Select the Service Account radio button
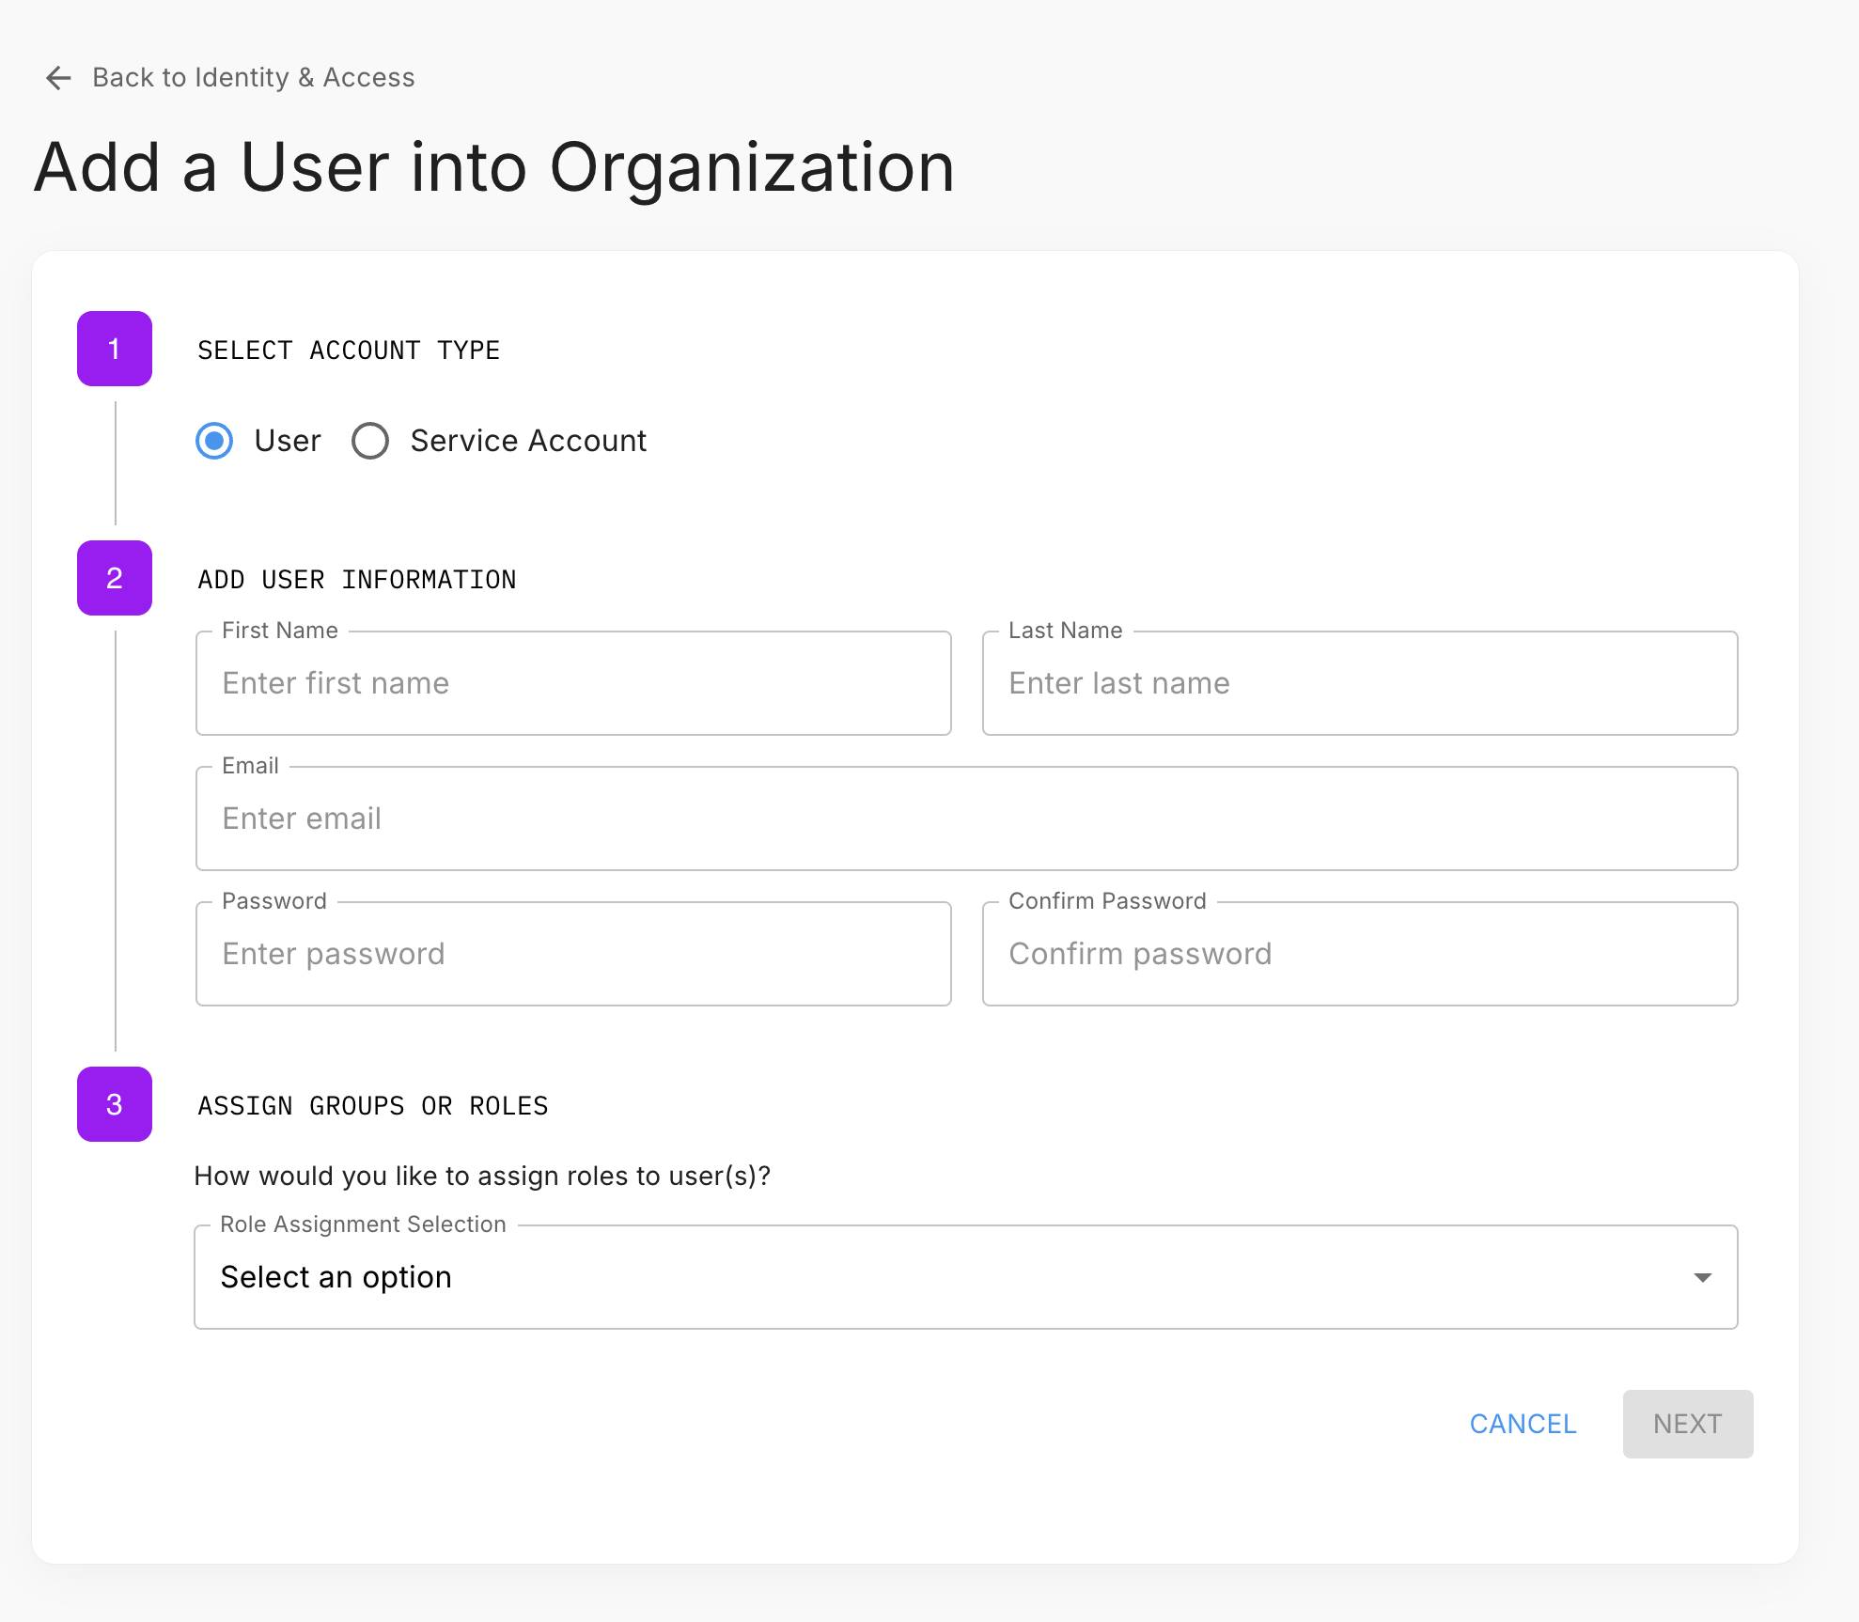This screenshot has height=1622, width=1859. 370,441
